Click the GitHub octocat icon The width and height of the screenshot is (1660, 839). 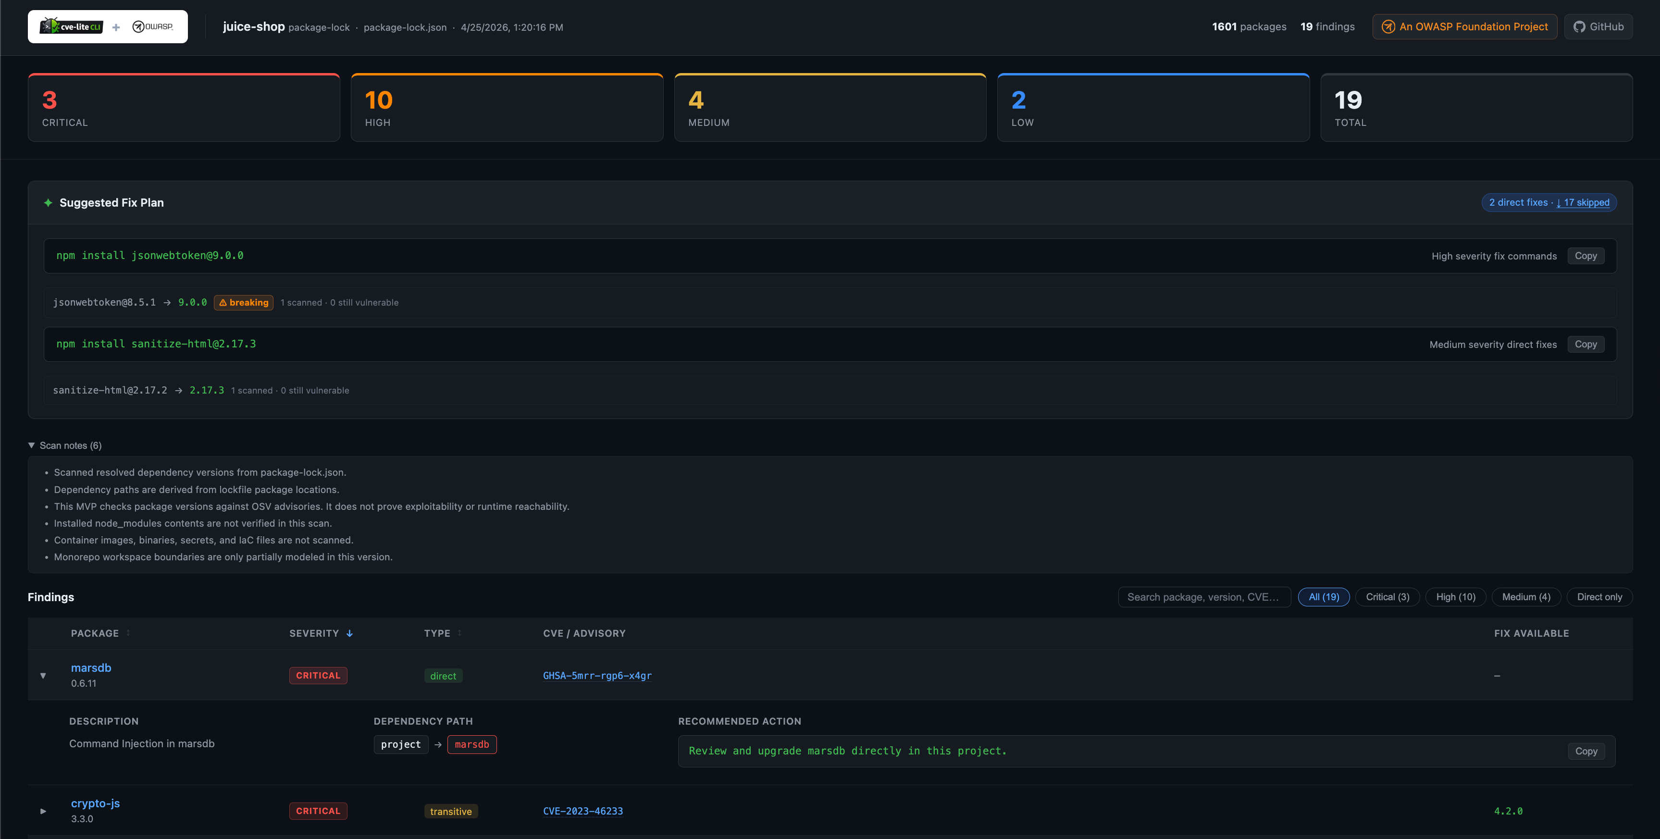[x=1579, y=26]
